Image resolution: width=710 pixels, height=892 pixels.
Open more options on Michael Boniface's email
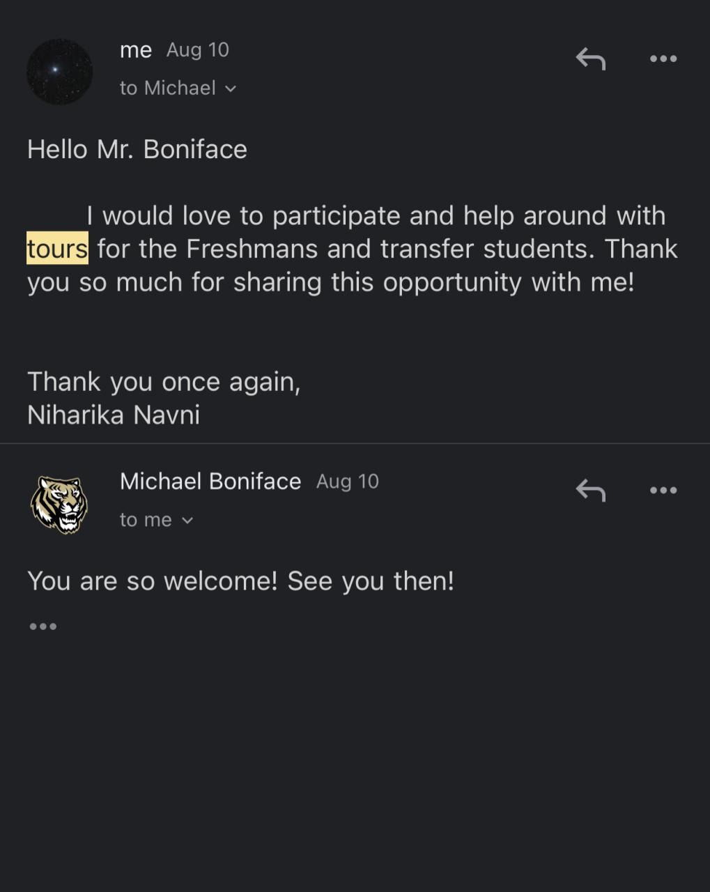click(663, 491)
